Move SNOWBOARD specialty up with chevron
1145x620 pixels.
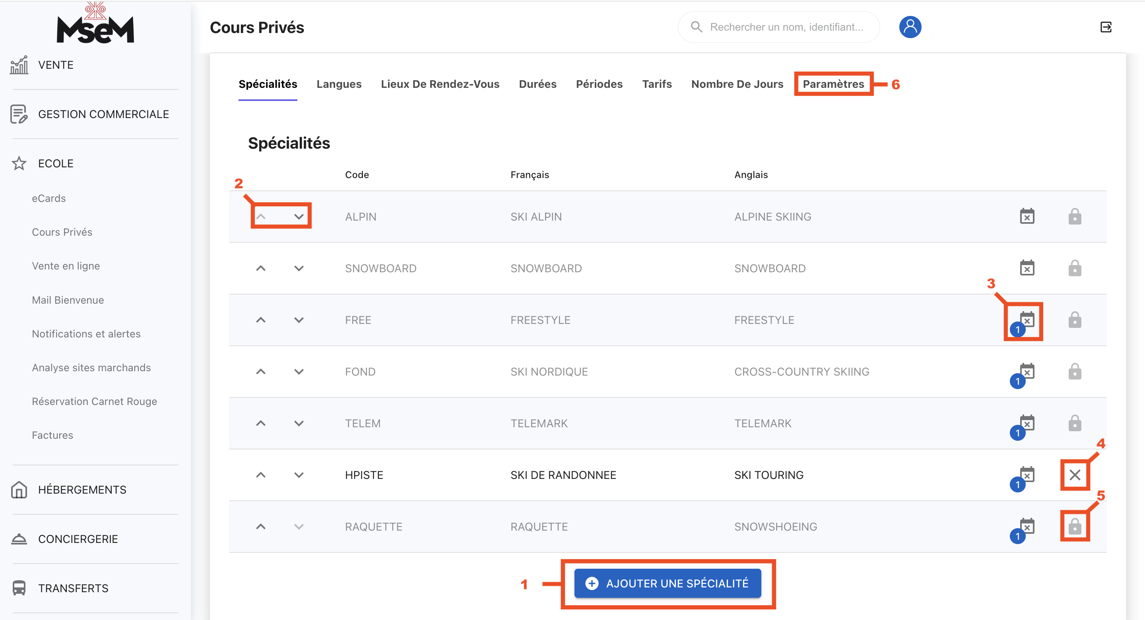tap(261, 268)
